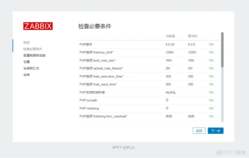Click the PHP支持的资料库 row label
This screenshot has height=158, width=249.
(x=92, y=92)
